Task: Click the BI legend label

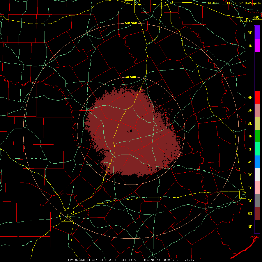Action: (250, 214)
